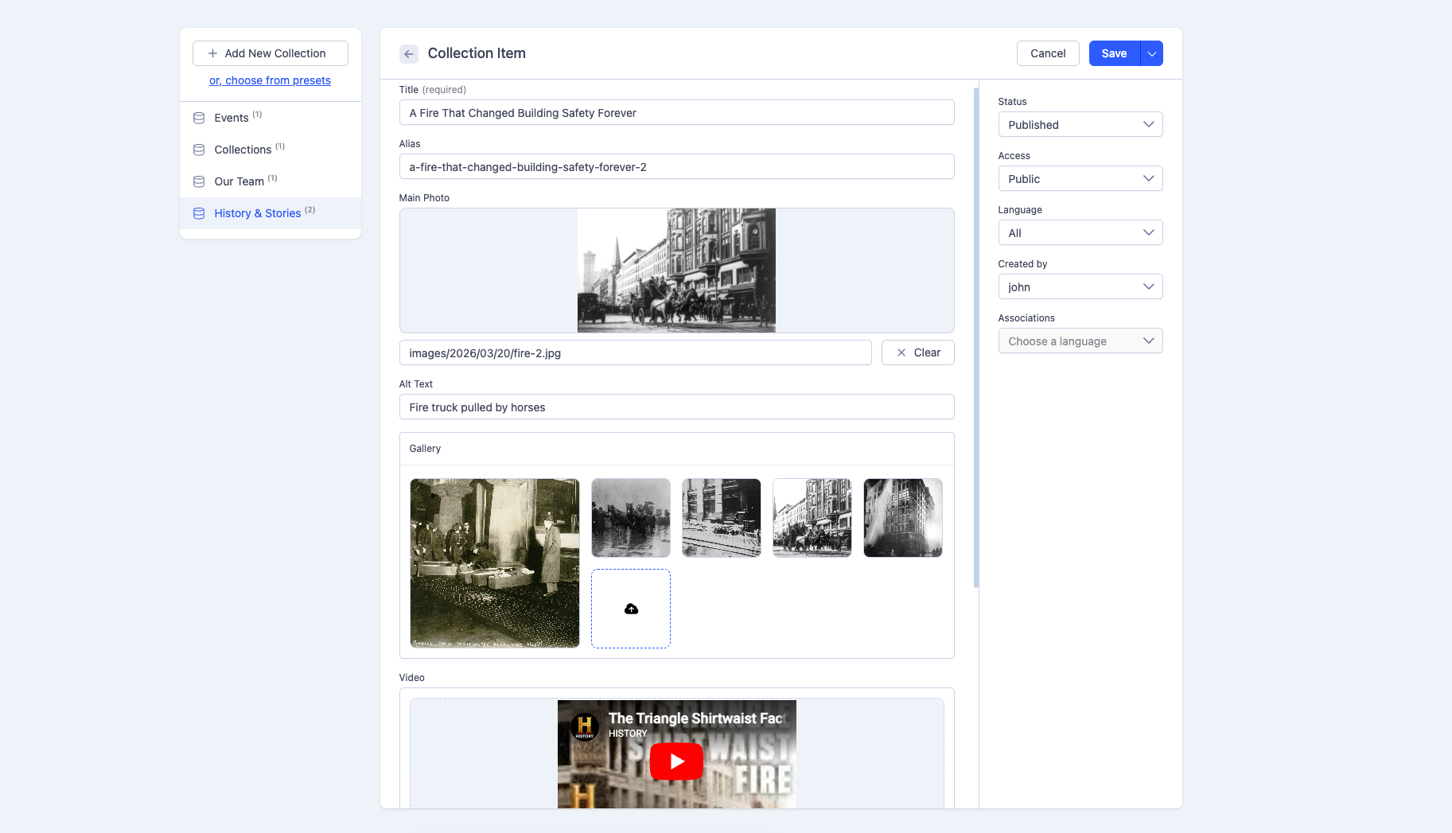The width and height of the screenshot is (1452, 833).
Task: Click the gallery upload cloud icon
Action: (631, 609)
